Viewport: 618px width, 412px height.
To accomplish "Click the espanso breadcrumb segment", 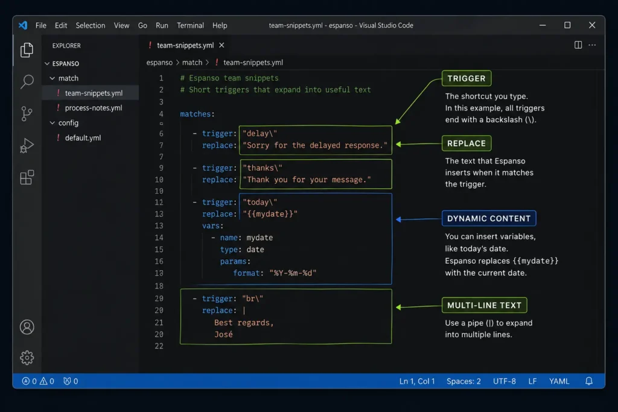I will 159,62.
